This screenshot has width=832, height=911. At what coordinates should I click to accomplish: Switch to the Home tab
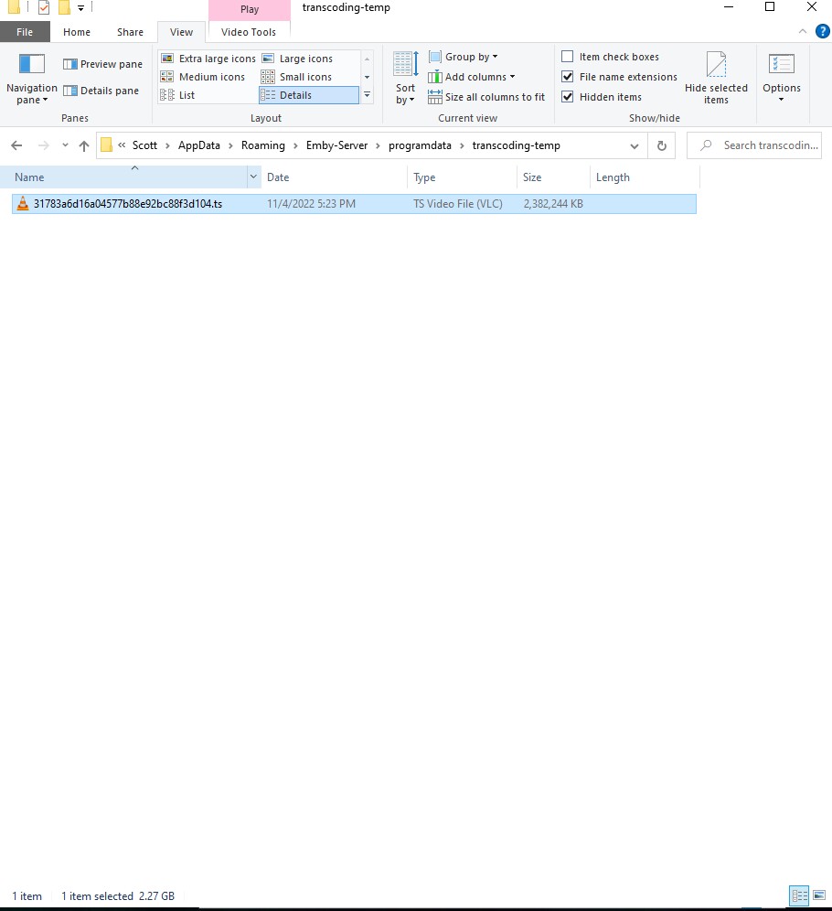point(77,32)
